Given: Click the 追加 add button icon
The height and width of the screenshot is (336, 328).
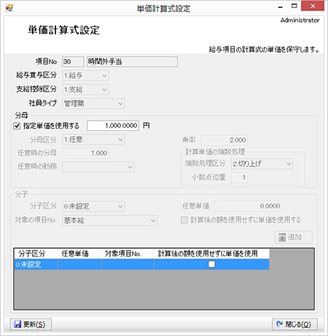Looking at the screenshot, I should pos(282,237).
